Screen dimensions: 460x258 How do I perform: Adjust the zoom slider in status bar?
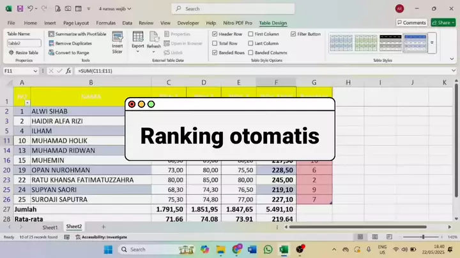pyautogui.click(x=422, y=237)
